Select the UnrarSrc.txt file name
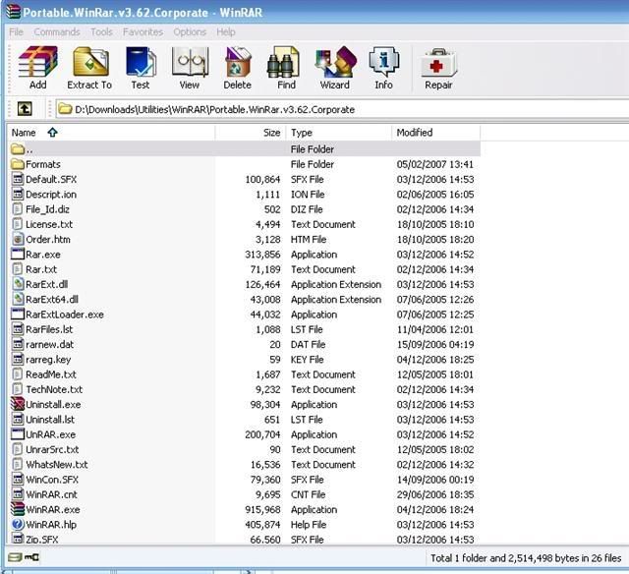The width and height of the screenshot is (629, 574). (52, 449)
